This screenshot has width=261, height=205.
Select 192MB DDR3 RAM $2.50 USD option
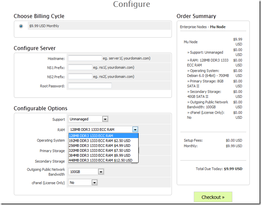pos(103,141)
